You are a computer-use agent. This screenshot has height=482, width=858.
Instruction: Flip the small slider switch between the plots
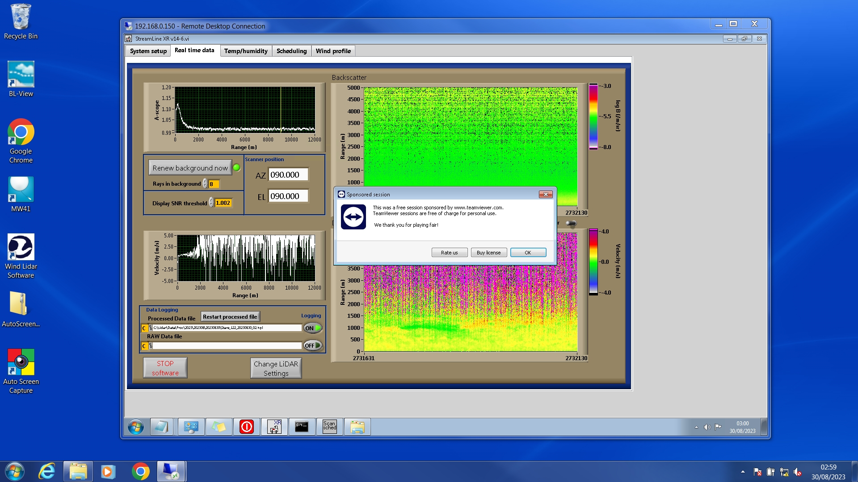coord(571,223)
